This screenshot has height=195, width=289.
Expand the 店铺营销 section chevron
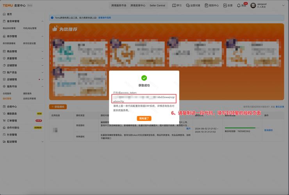[x=43, y=66]
